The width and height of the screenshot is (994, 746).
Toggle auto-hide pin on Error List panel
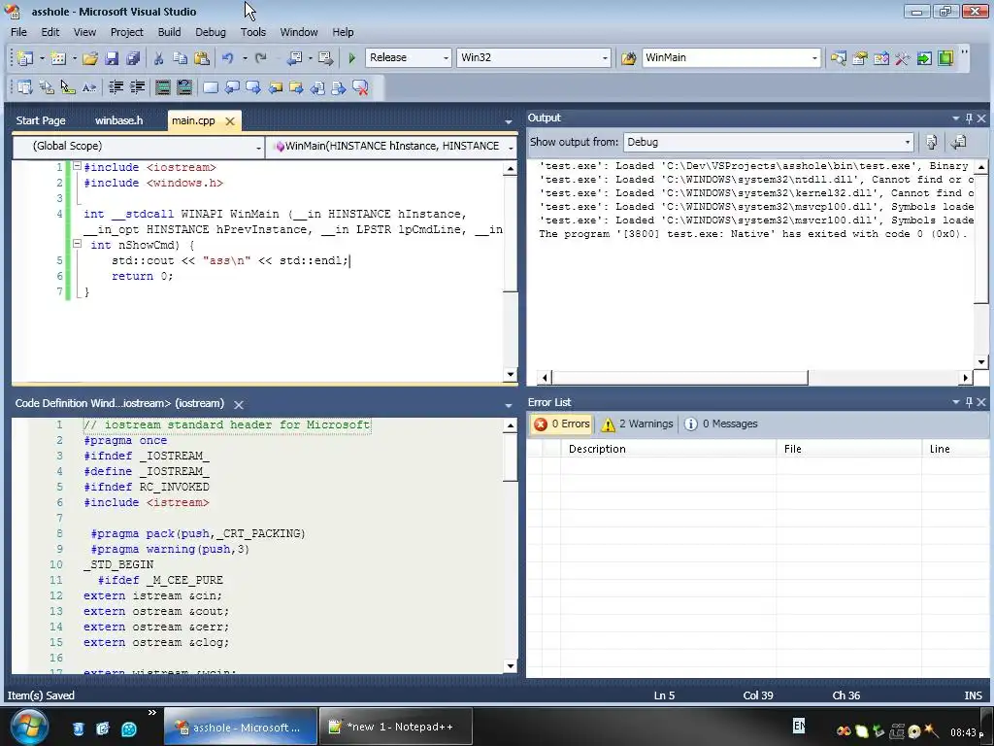(x=969, y=402)
